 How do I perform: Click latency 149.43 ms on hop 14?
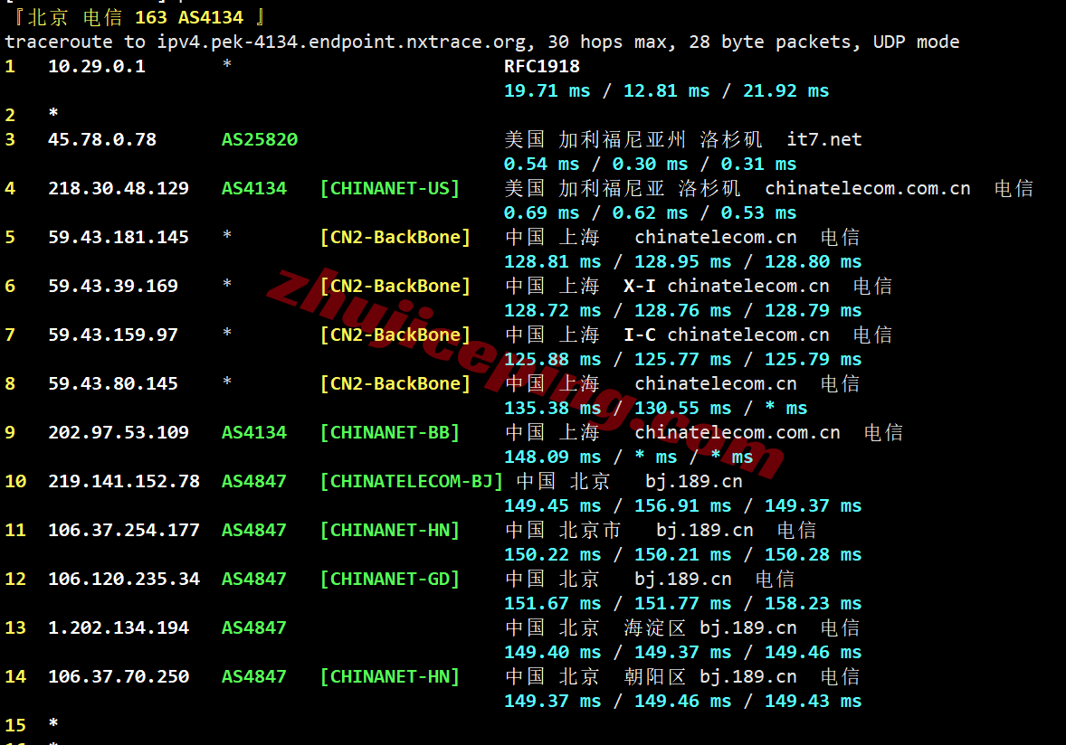[814, 703]
